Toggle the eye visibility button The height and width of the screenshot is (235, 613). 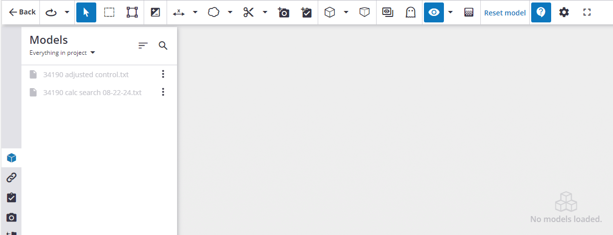(x=434, y=12)
